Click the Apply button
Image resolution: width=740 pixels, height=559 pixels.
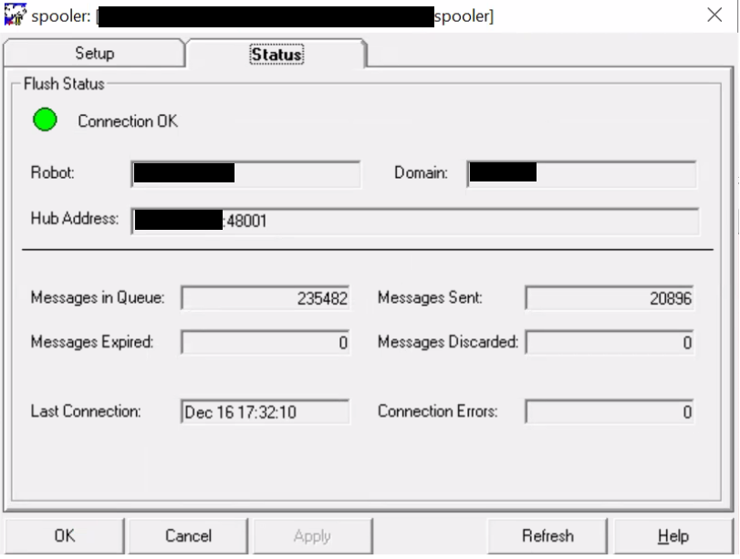pyautogui.click(x=312, y=535)
